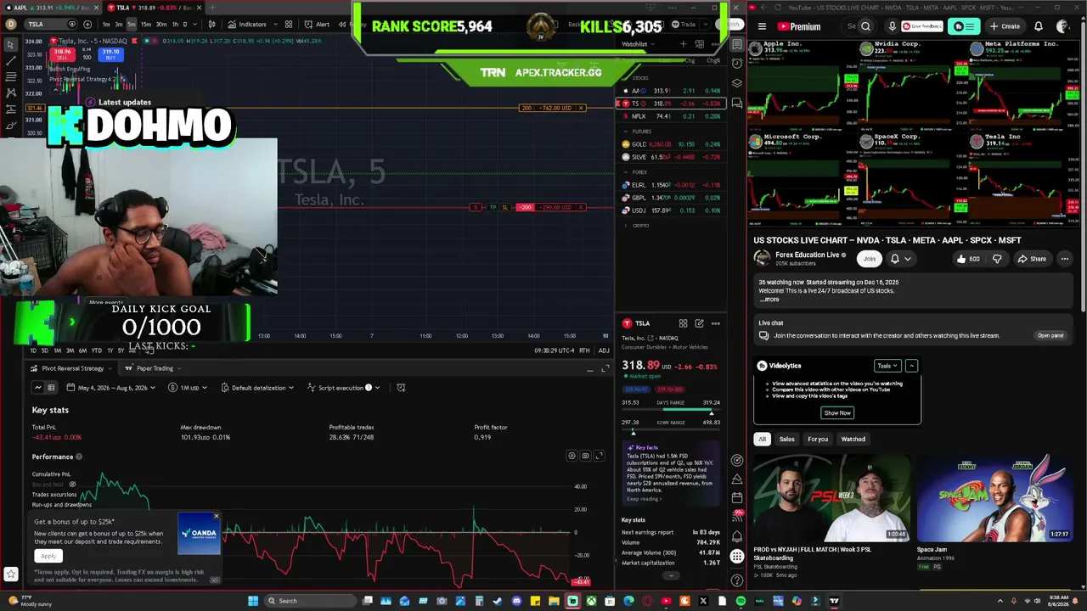Open the Default detalization dropdown
The height and width of the screenshot is (611, 1087).
pos(258,388)
